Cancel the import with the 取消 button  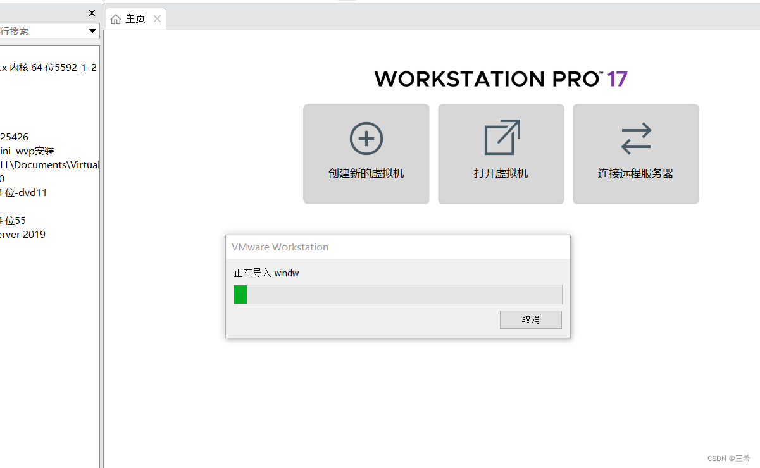(530, 319)
